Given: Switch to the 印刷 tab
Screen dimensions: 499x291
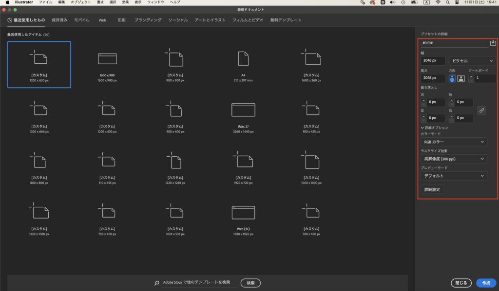Looking at the screenshot, I should [121, 20].
